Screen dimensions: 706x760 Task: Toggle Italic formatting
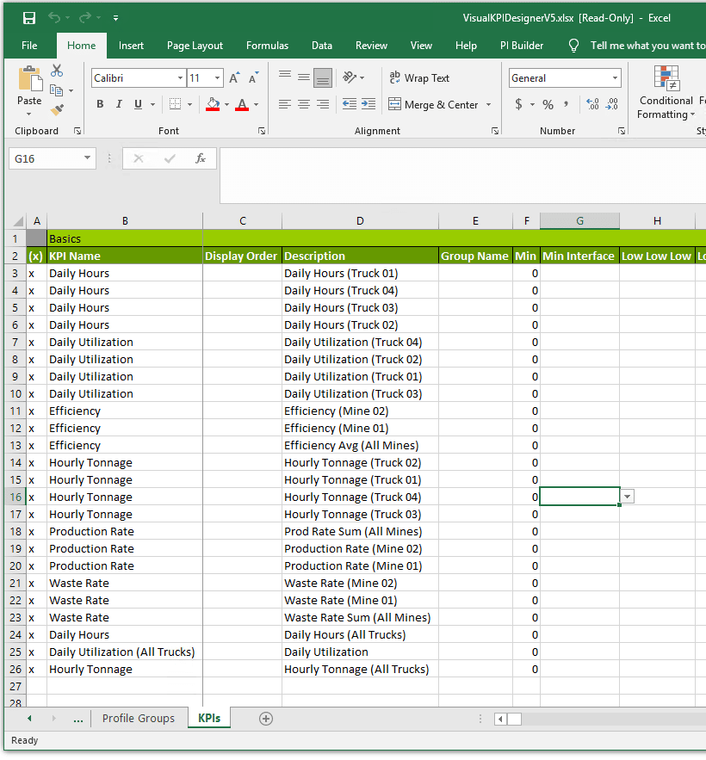(119, 104)
